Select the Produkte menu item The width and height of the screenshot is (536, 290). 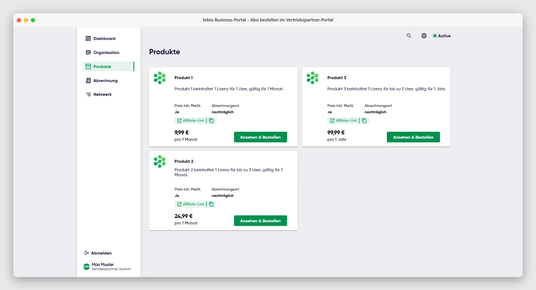coord(109,66)
